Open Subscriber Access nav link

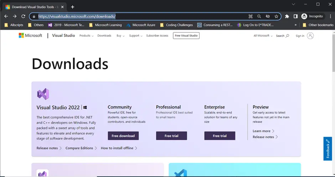click(x=157, y=36)
